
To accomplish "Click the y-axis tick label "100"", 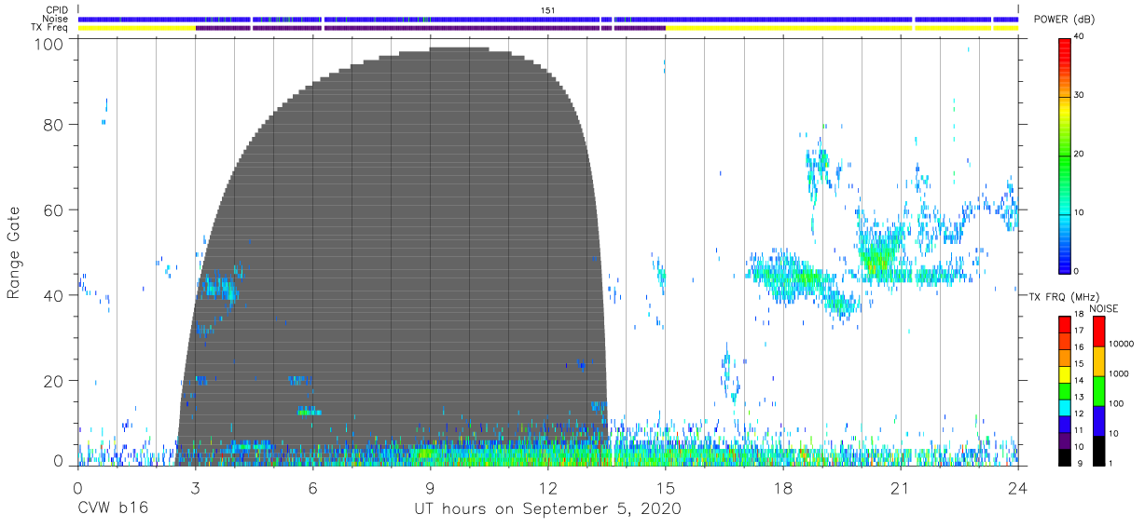I will click(50, 44).
